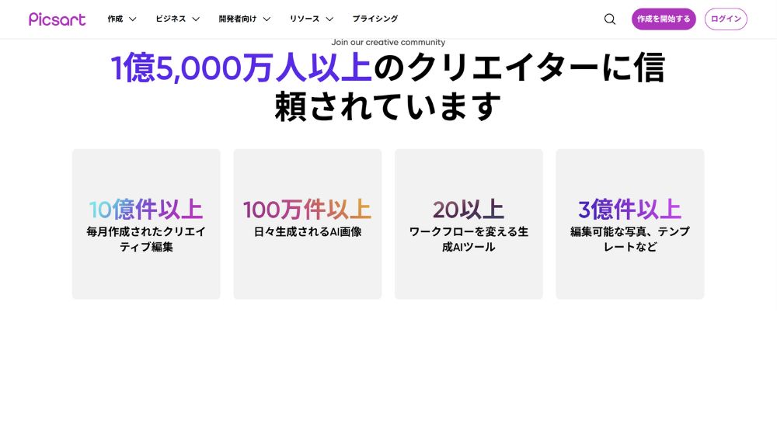777x427 pixels.
Task: Click the 3億件以上 statistic
Action: pyautogui.click(x=629, y=209)
